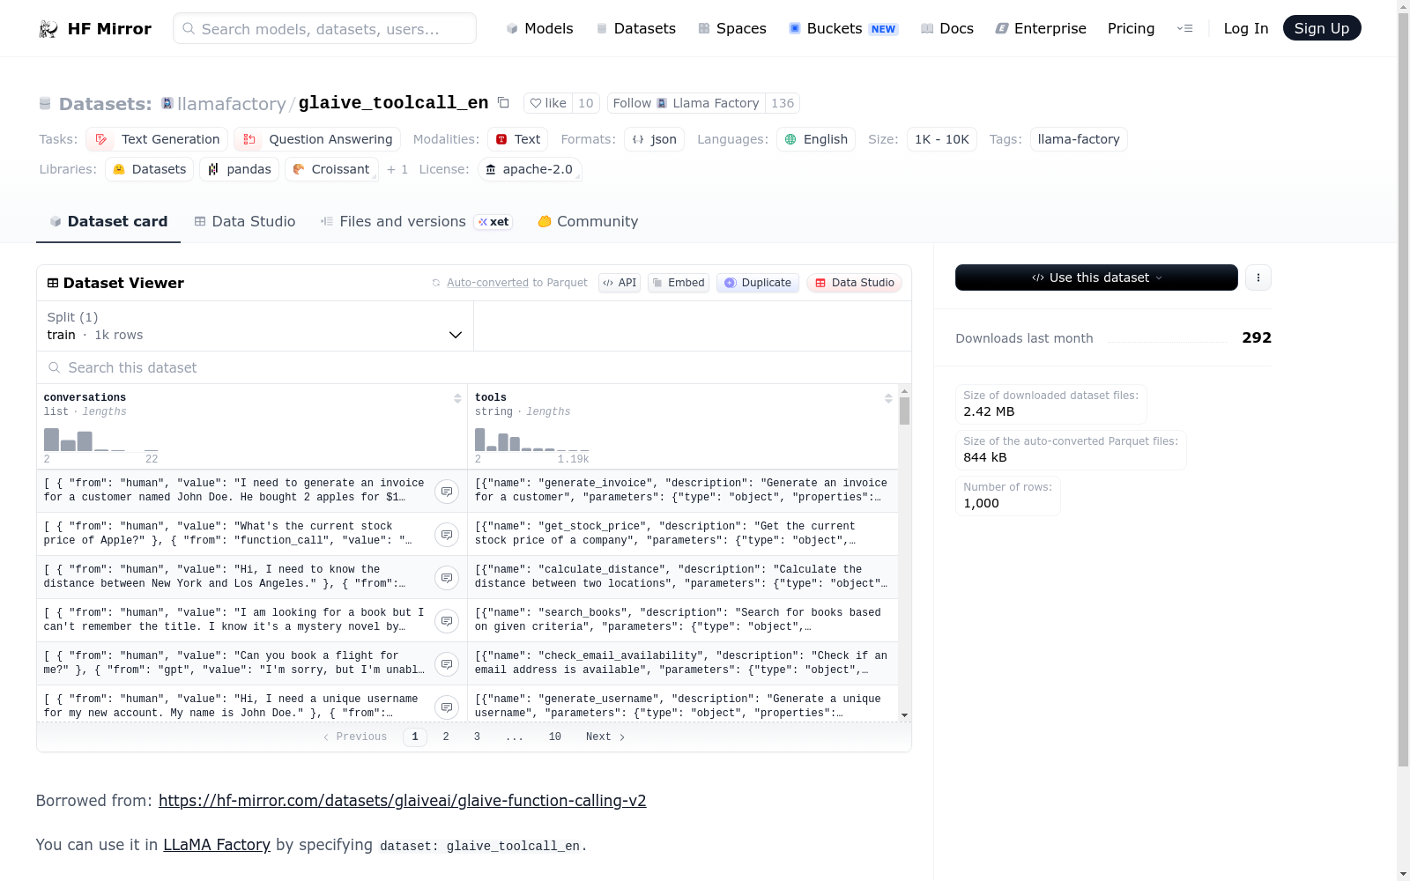Go to page 2 of the dataset viewer
This screenshot has width=1410, height=881.
point(446,737)
